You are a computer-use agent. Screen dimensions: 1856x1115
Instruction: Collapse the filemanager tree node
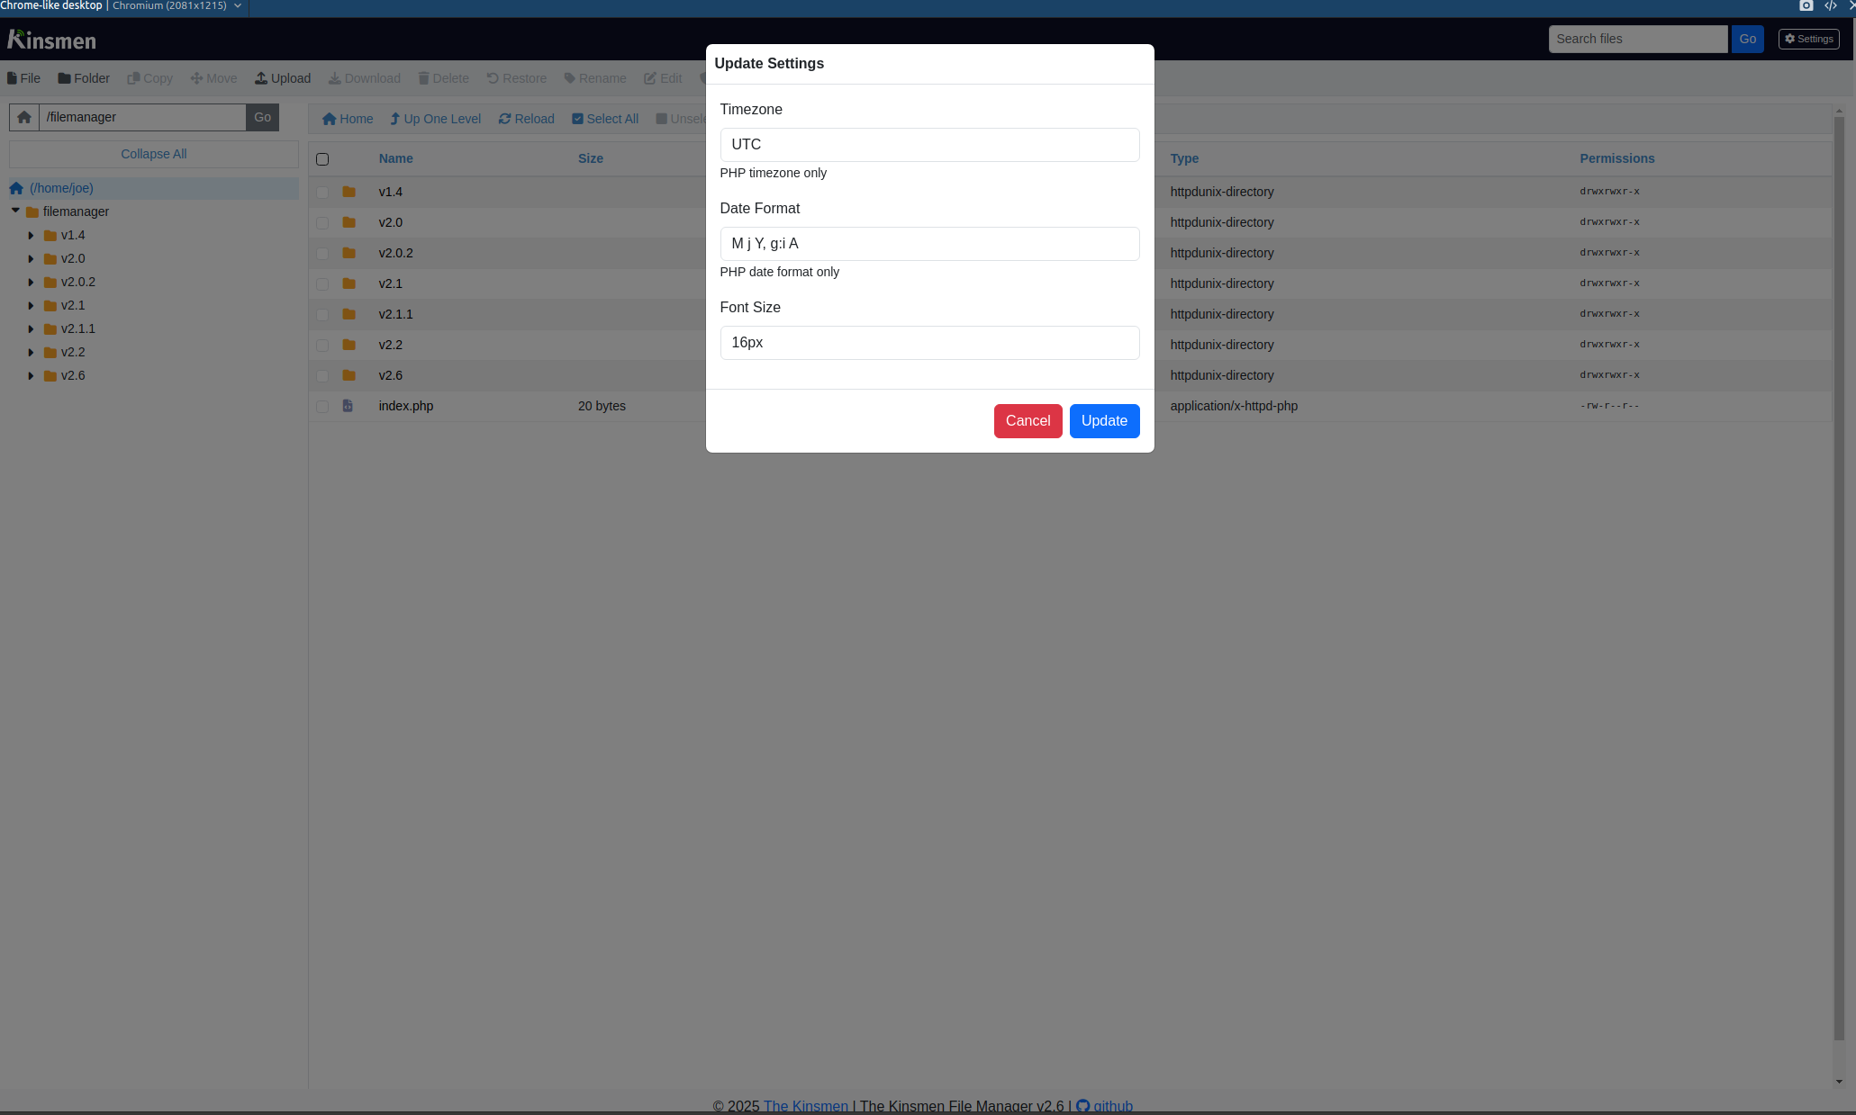pos(15,211)
